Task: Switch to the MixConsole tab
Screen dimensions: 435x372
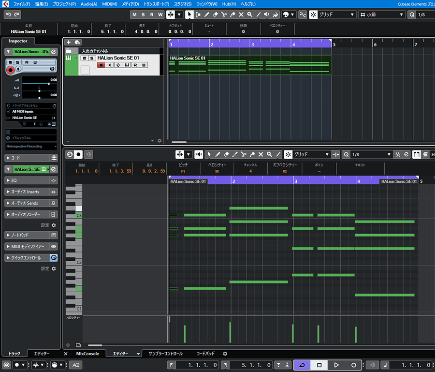Action: click(87, 354)
